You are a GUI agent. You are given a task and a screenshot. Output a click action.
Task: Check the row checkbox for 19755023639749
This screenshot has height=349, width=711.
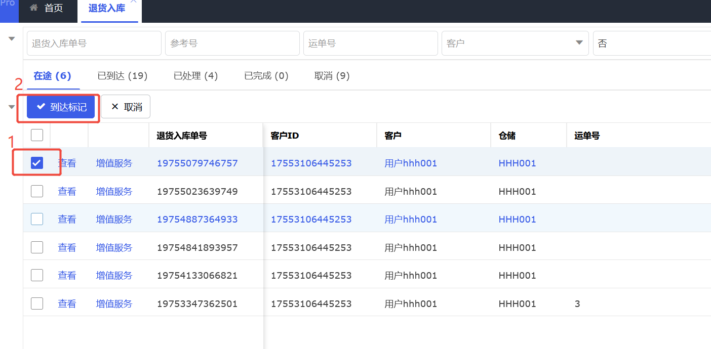point(37,191)
